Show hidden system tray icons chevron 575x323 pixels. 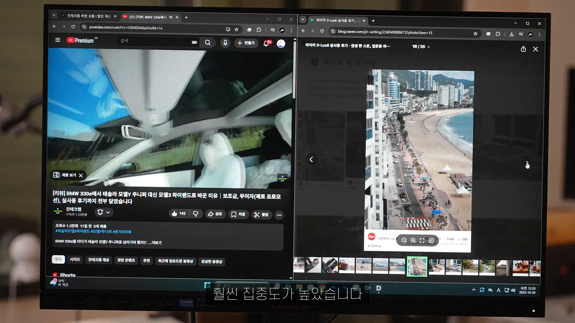pyautogui.click(x=473, y=290)
